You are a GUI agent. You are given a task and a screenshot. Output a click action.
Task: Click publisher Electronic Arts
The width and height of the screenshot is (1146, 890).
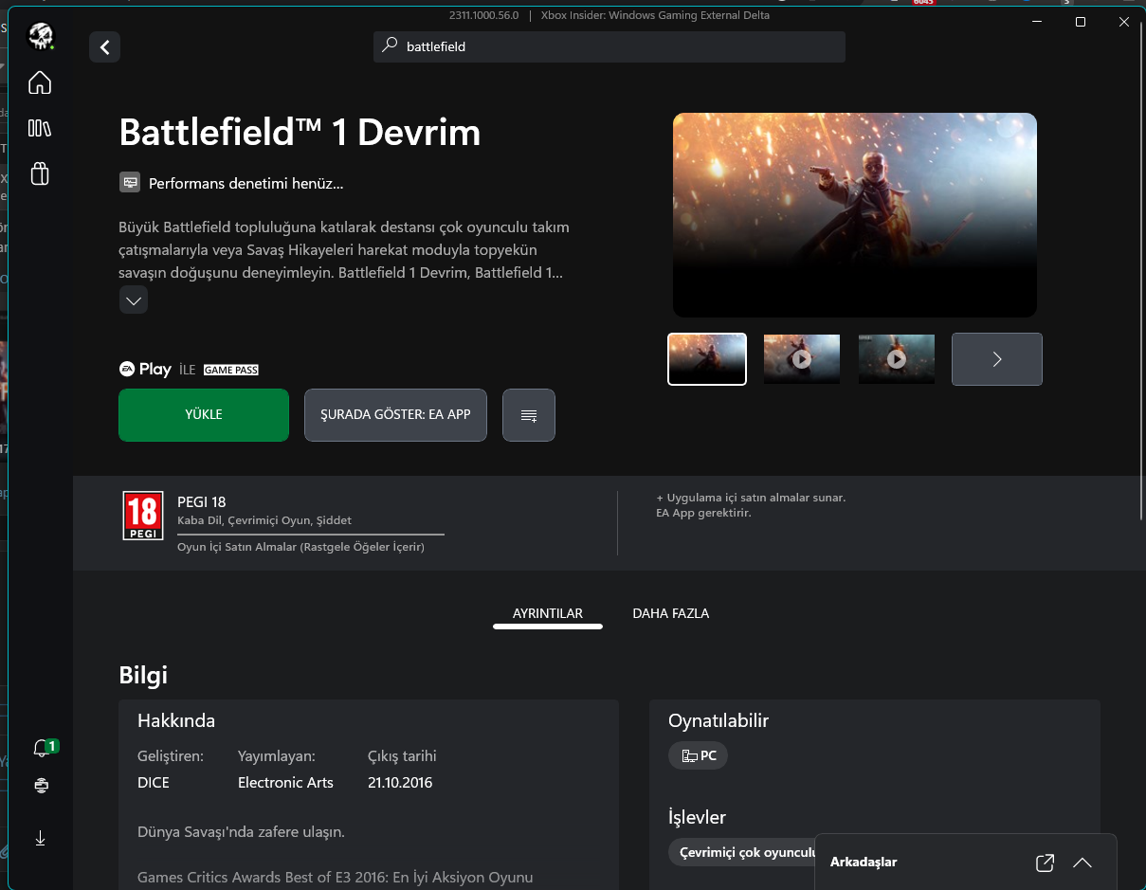(285, 783)
